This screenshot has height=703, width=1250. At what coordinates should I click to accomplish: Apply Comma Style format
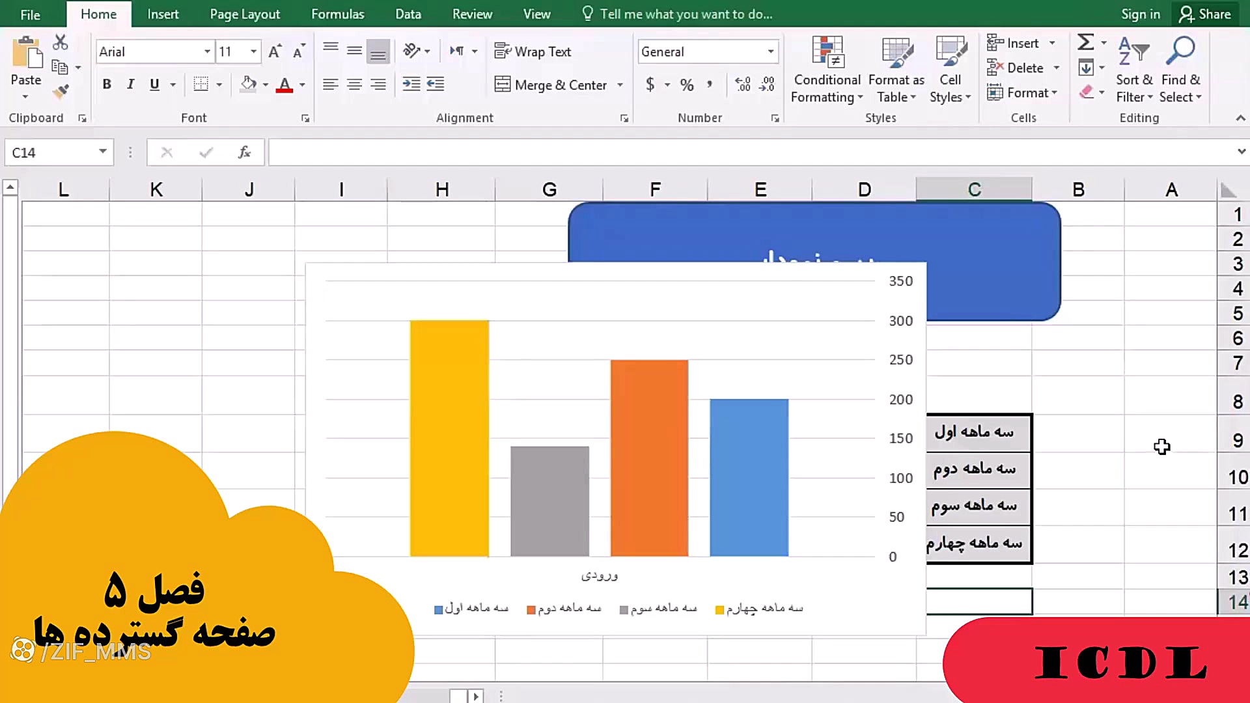tap(710, 85)
